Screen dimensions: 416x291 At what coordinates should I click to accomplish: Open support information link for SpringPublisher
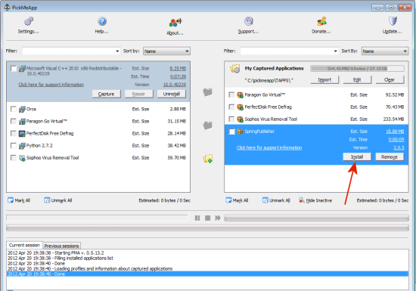pyautogui.click(x=269, y=147)
